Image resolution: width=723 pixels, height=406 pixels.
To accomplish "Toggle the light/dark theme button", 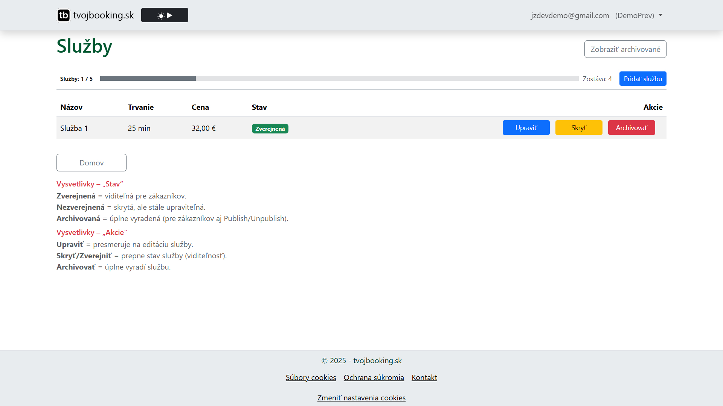I will tap(165, 15).
